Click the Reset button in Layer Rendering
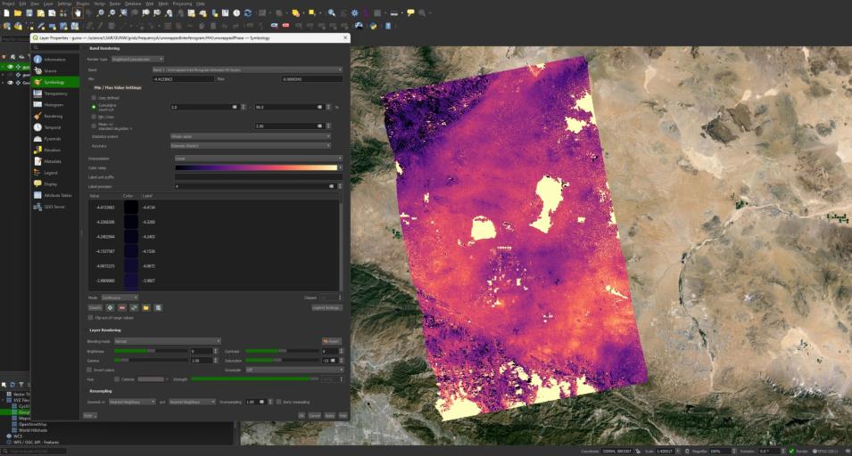The width and height of the screenshot is (852, 456). point(332,342)
